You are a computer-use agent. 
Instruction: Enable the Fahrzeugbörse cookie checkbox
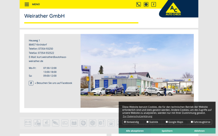coord(192,122)
